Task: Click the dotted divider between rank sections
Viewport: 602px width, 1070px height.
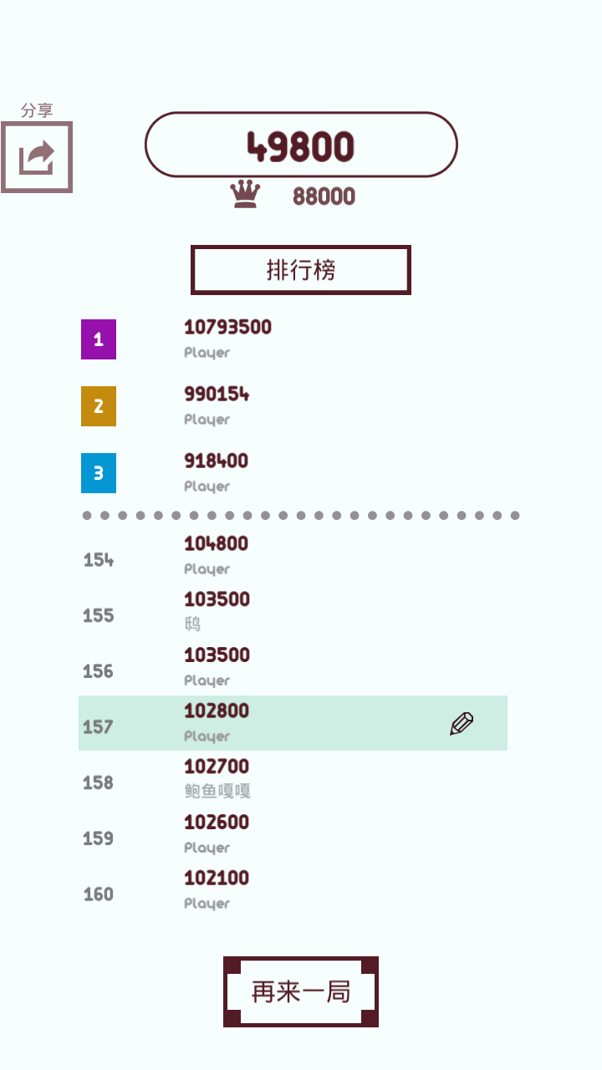Action: (x=301, y=516)
